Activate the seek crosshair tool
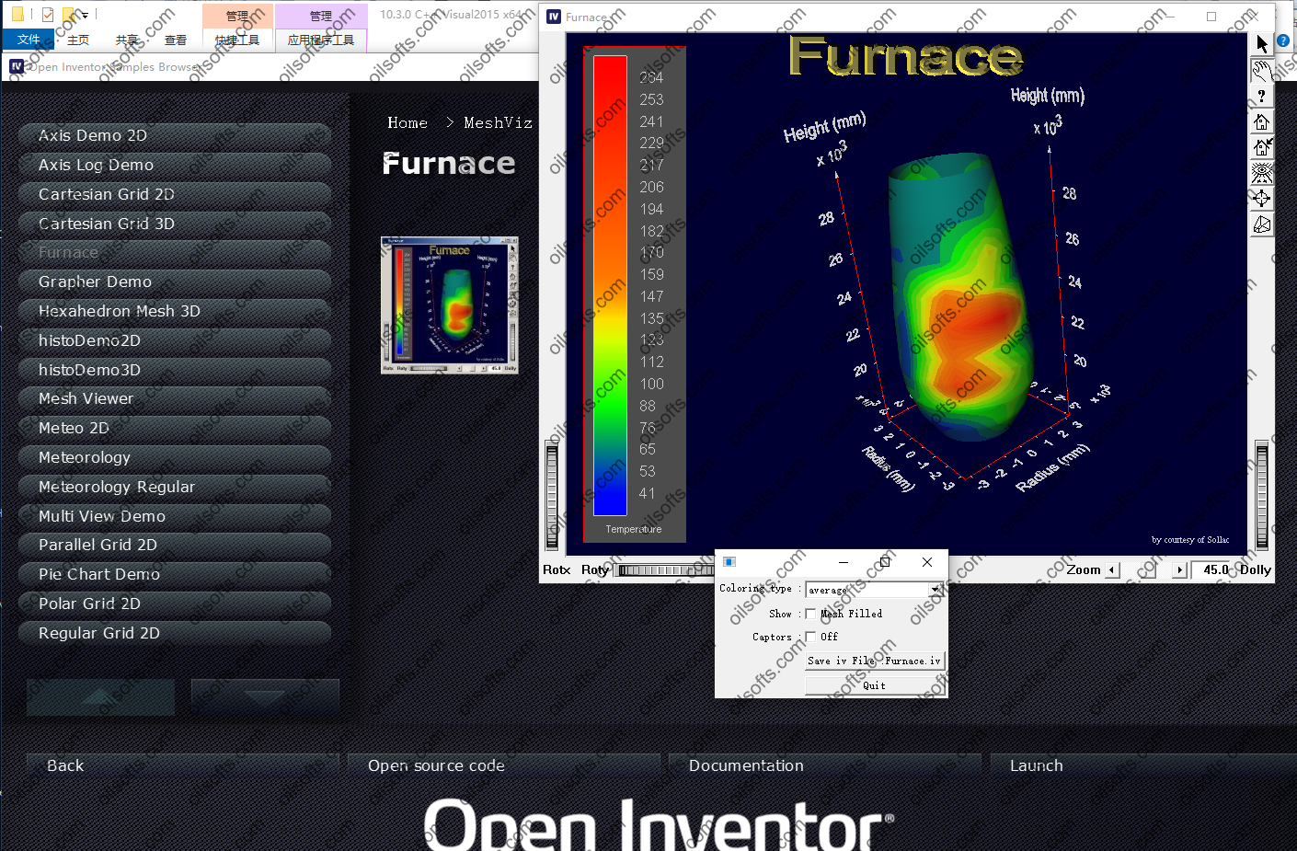Image resolution: width=1297 pixels, height=851 pixels. click(1261, 199)
